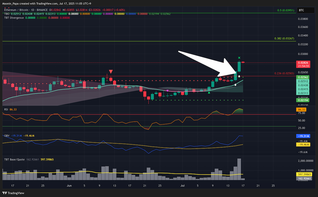Click the tallest volume bar in July
Screen dimensions: 318x197
[x=239, y=169]
